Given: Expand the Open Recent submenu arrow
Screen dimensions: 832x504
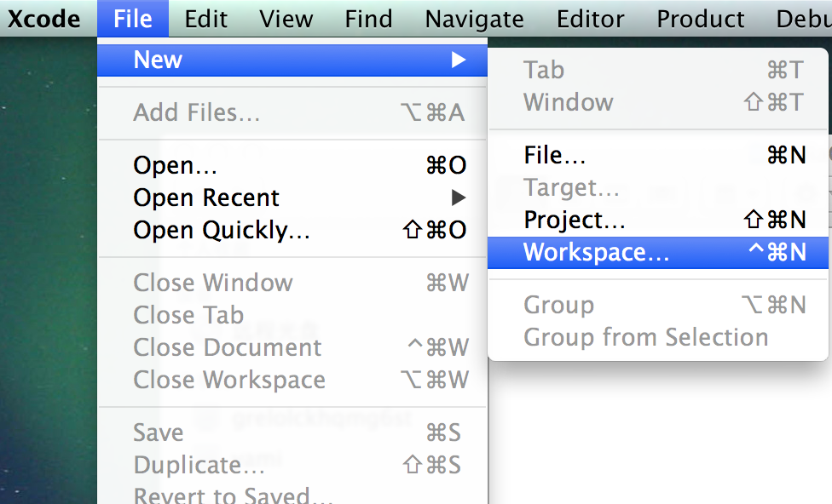Looking at the screenshot, I should 459,198.
